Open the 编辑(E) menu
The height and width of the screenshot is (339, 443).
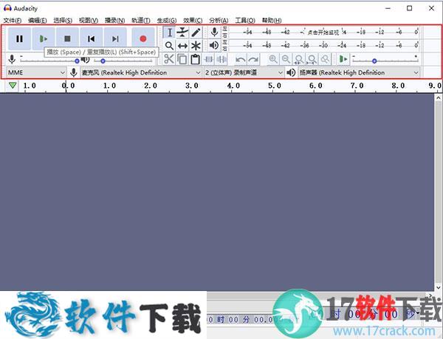[x=38, y=21]
